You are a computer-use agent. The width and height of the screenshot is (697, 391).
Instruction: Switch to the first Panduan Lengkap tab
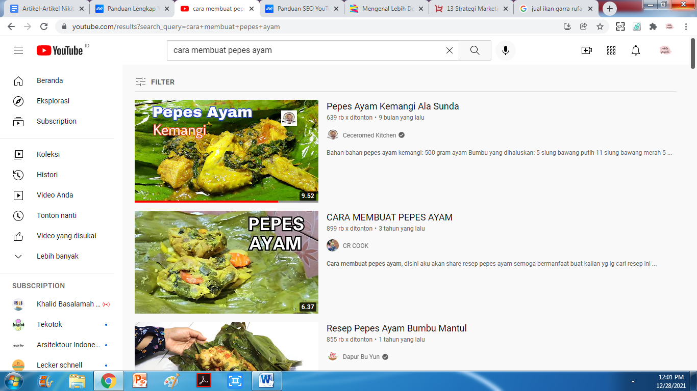click(x=131, y=9)
